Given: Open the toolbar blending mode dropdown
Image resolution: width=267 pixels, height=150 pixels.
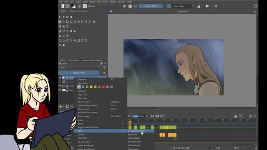Looking at the screenshot, I should 104,6.
